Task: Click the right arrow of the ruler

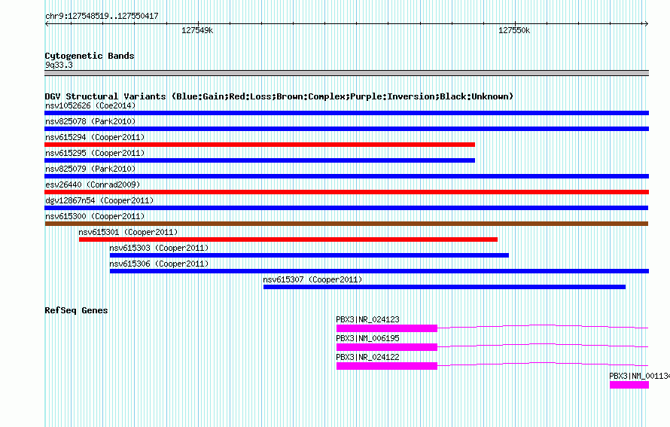Action: [646, 23]
